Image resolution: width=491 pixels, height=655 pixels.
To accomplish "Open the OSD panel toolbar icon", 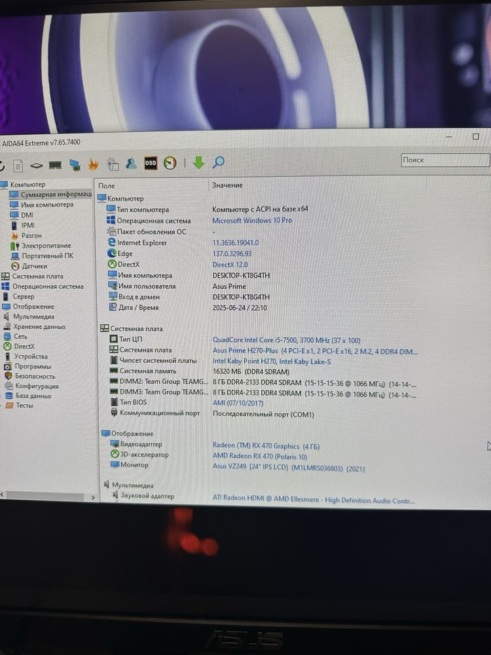I will [x=151, y=163].
